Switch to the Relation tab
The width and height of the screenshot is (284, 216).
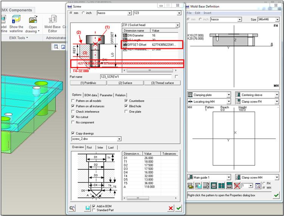120,95
